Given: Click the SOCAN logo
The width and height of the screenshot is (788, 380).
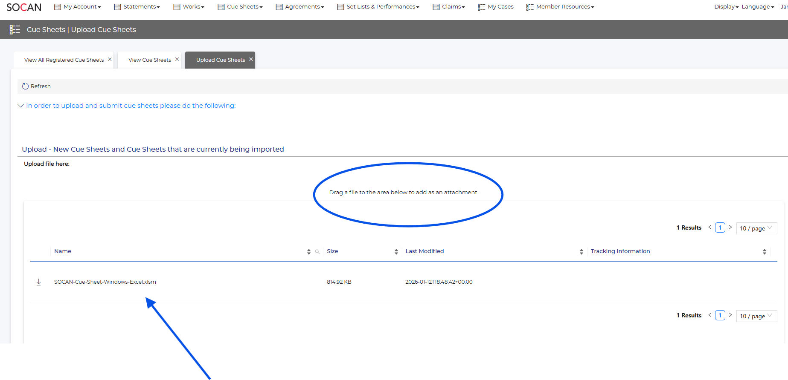Looking at the screenshot, I should [24, 7].
